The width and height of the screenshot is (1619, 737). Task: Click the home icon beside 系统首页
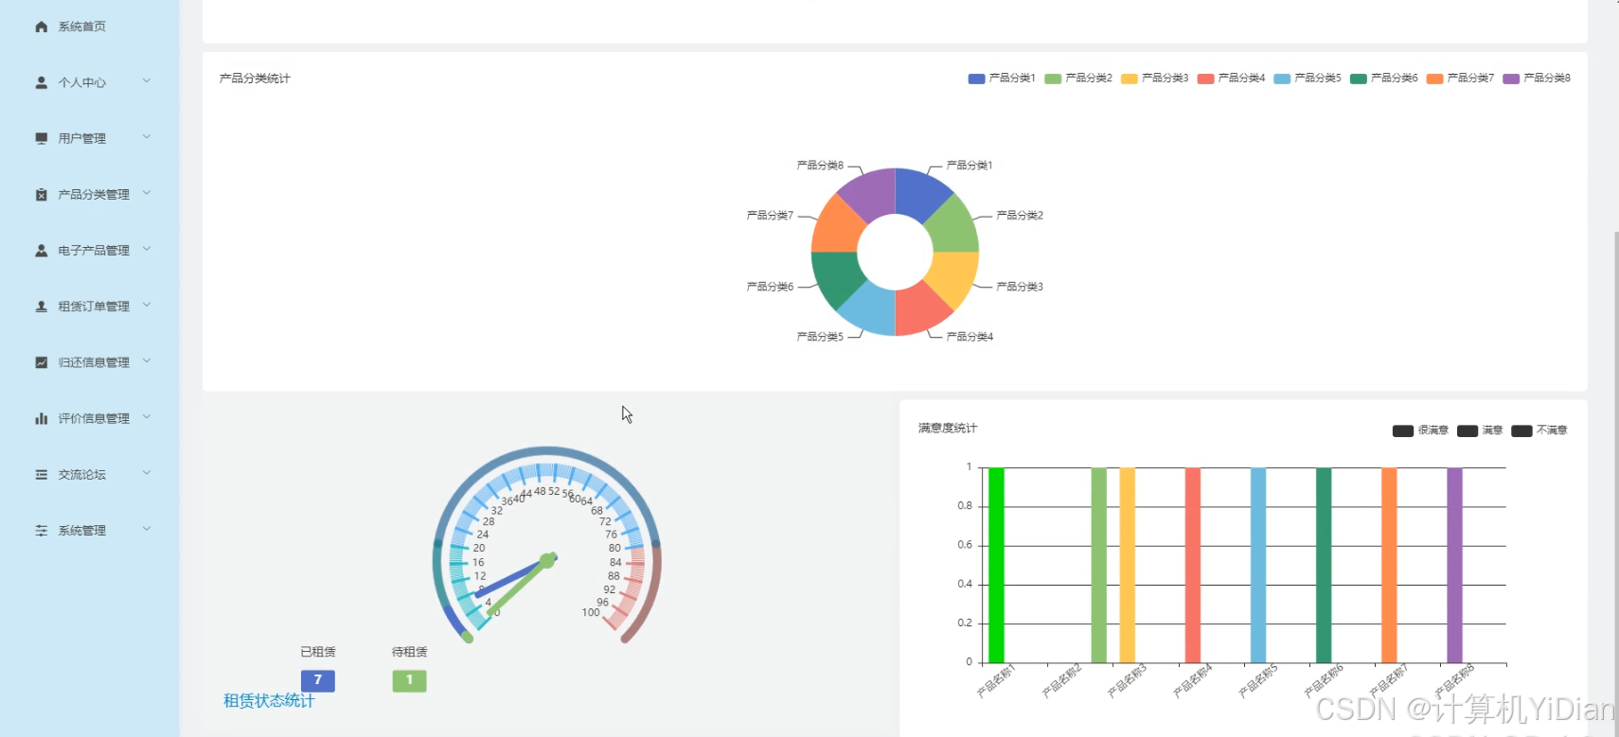coord(41,26)
